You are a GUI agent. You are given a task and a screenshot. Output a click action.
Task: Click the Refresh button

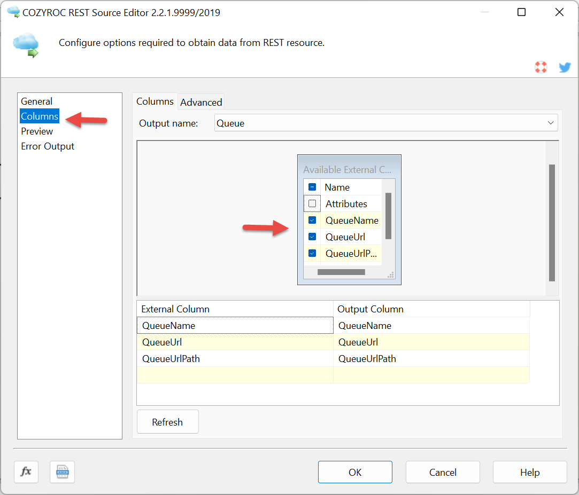coord(168,422)
